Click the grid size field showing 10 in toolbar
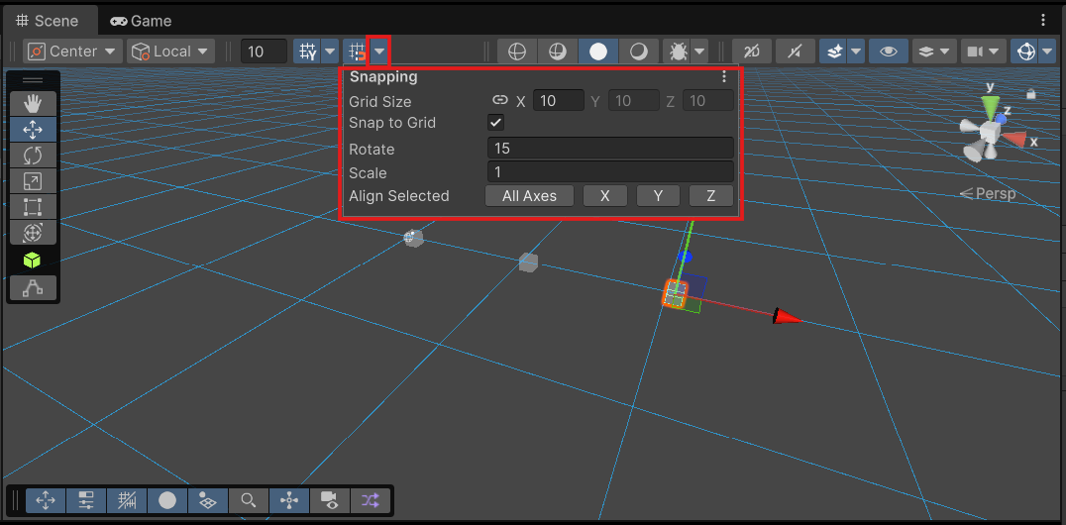Screen dimensions: 1066x525 (x=264, y=52)
